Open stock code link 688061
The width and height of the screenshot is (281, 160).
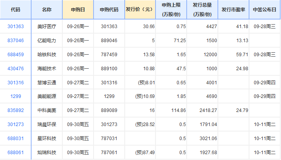(x=16, y=152)
